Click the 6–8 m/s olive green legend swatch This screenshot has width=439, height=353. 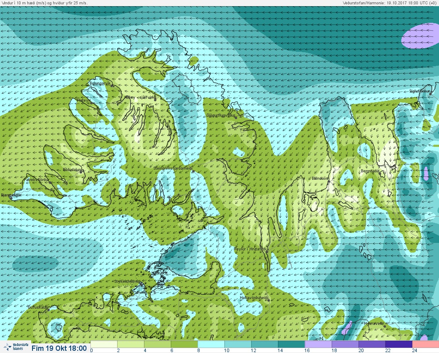pos(184,344)
